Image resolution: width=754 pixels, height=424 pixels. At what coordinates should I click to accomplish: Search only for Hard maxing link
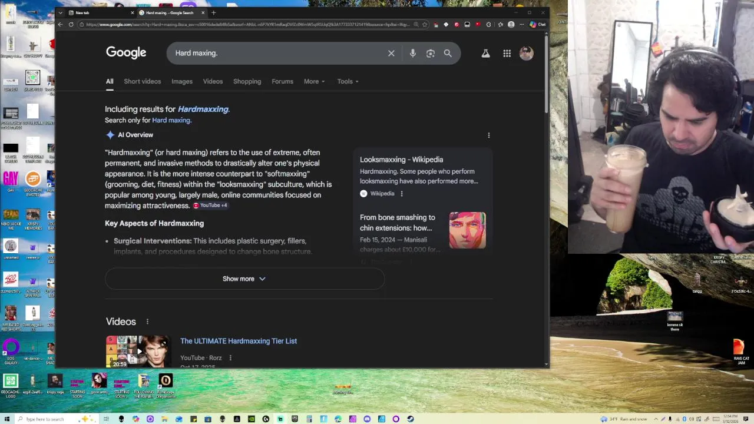pos(171,120)
